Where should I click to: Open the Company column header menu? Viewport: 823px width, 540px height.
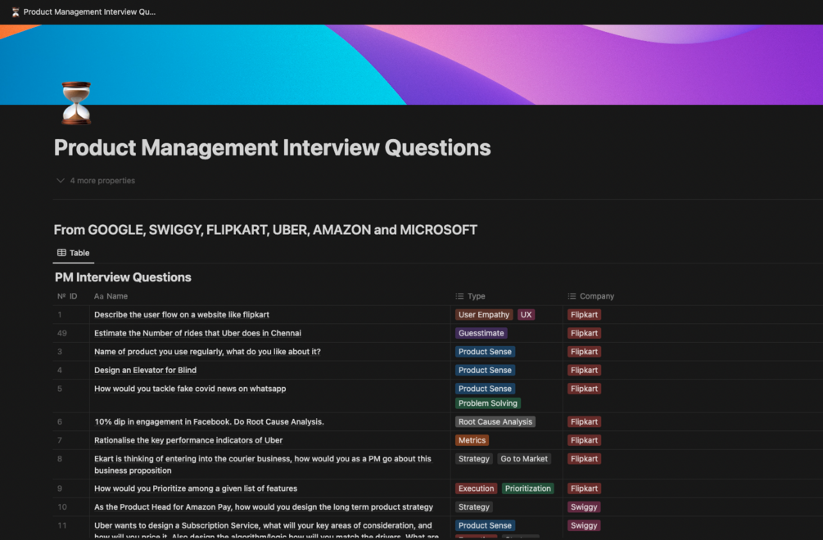coord(591,296)
